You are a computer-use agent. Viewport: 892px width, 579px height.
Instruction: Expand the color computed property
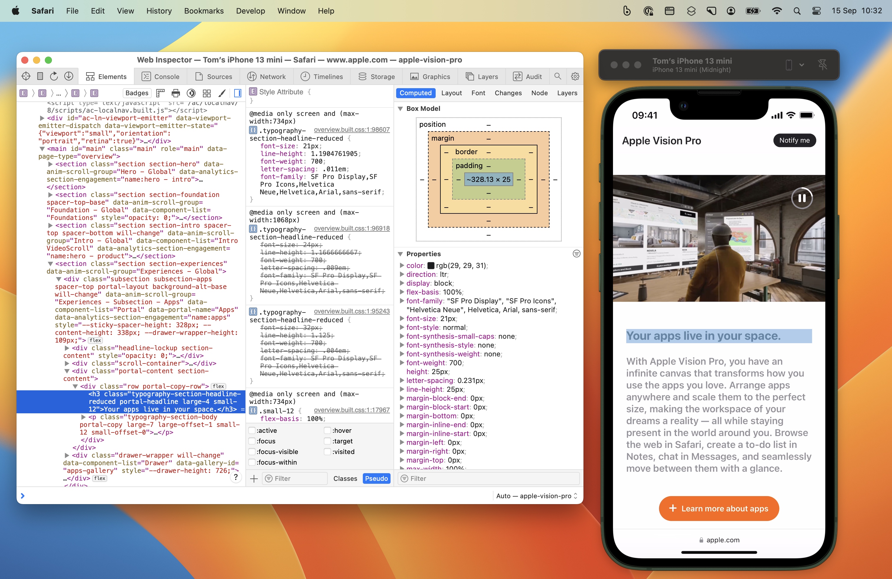[402, 265]
